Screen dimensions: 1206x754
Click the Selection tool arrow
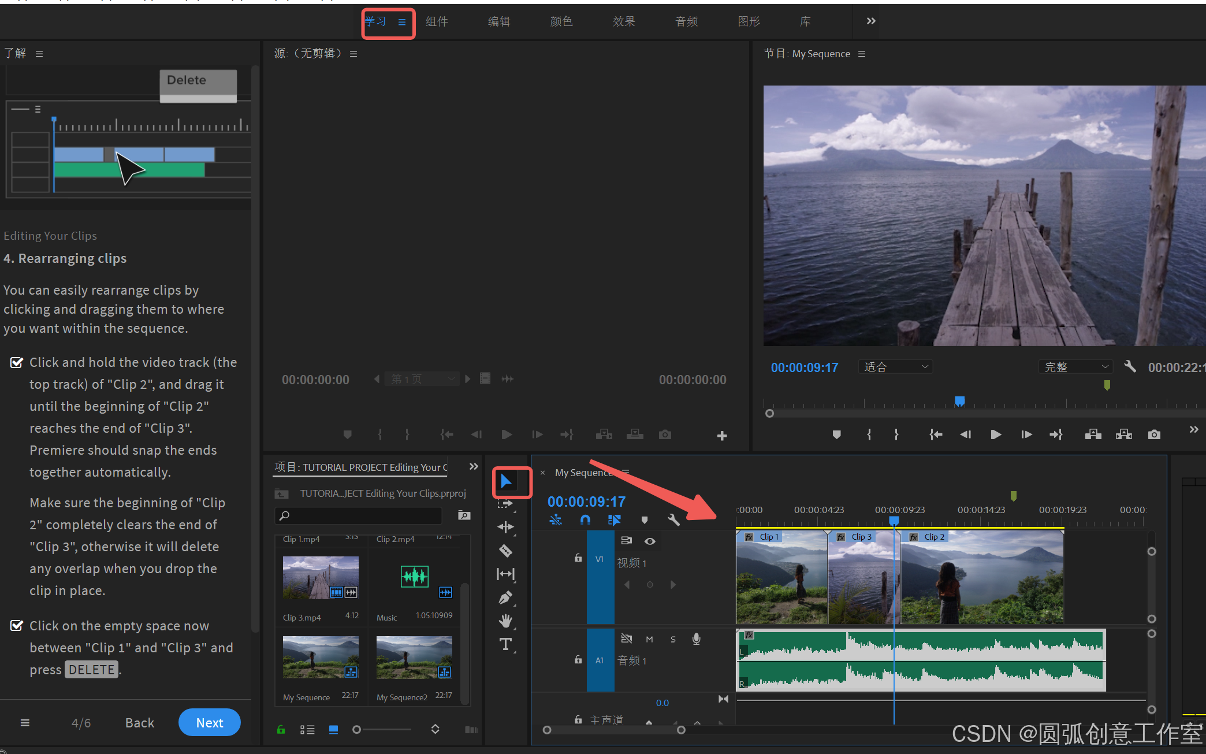(506, 481)
